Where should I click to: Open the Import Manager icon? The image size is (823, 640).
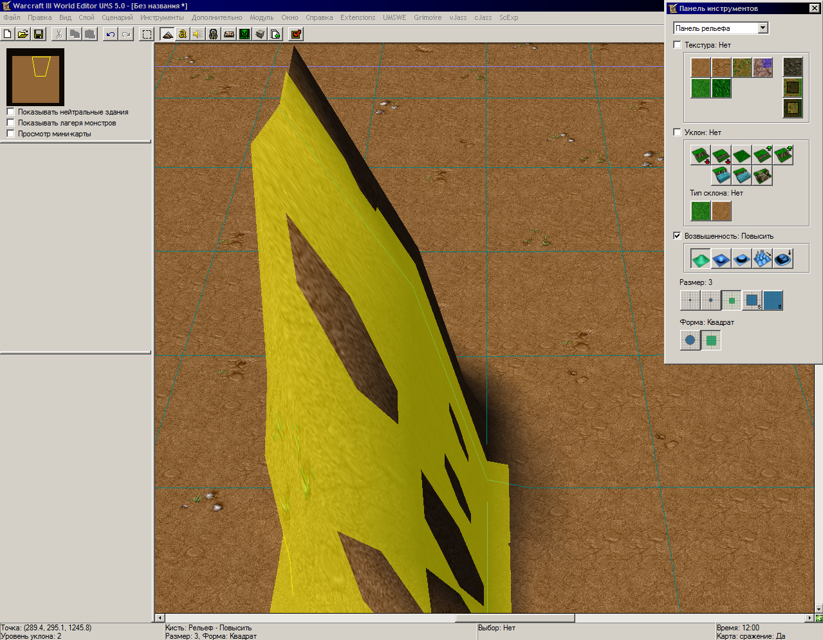click(x=275, y=34)
